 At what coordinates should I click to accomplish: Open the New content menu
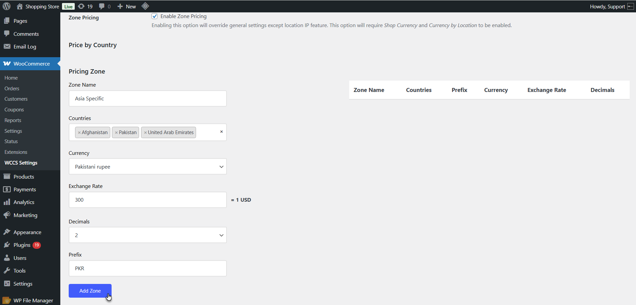click(x=127, y=6)
